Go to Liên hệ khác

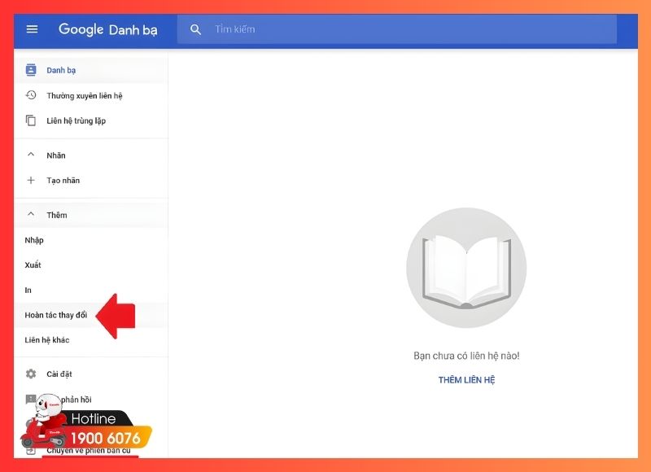47,339
